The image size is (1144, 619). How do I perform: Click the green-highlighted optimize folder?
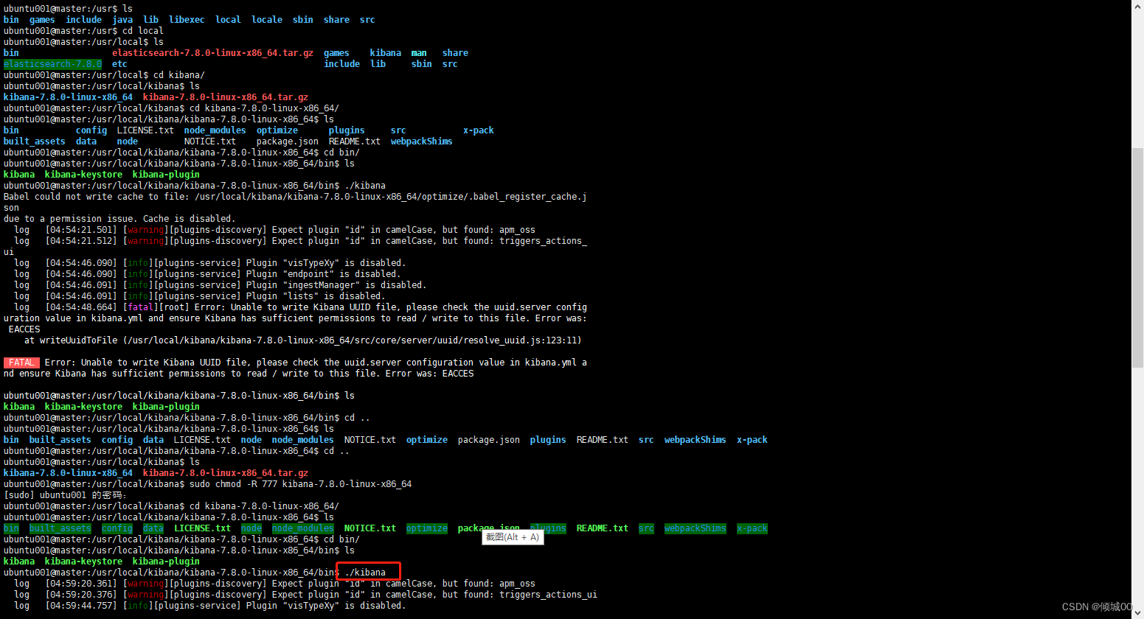pos(427,528)
